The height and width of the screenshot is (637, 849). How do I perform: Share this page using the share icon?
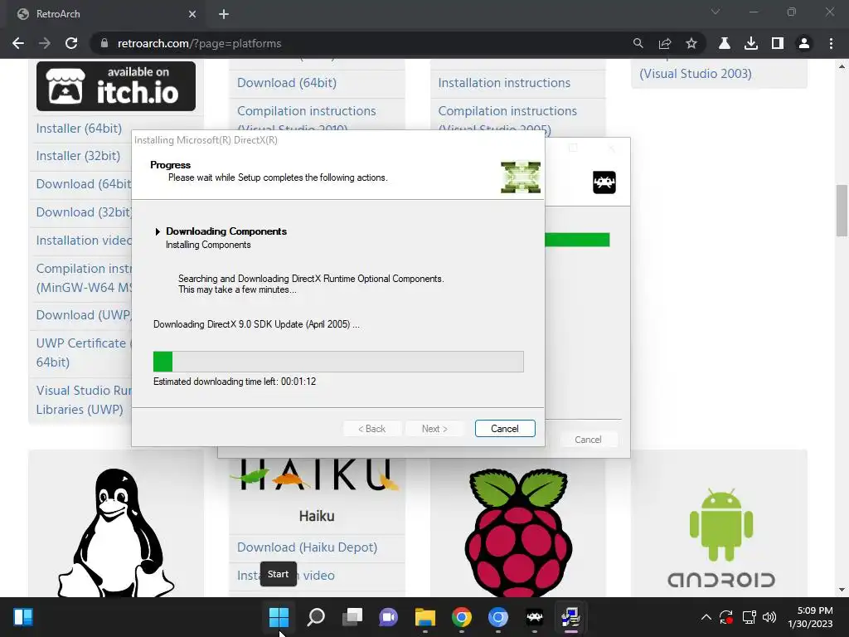(665, 43)
